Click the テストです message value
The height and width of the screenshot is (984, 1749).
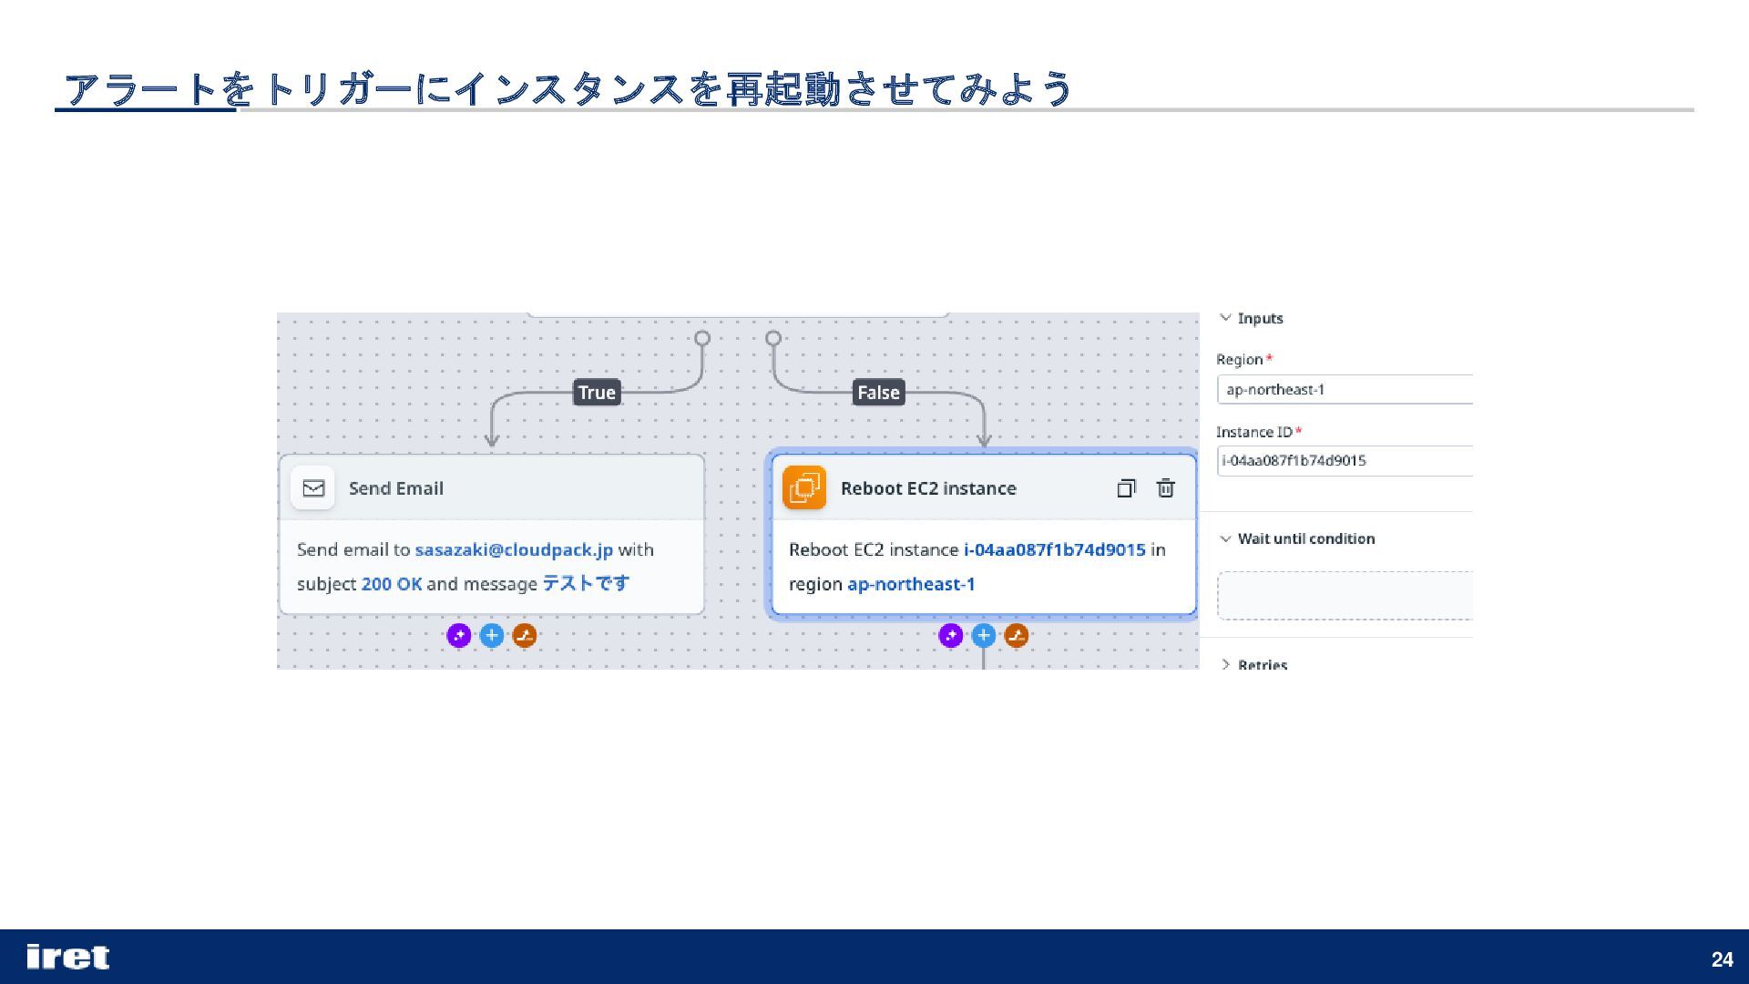pos(586,583)
